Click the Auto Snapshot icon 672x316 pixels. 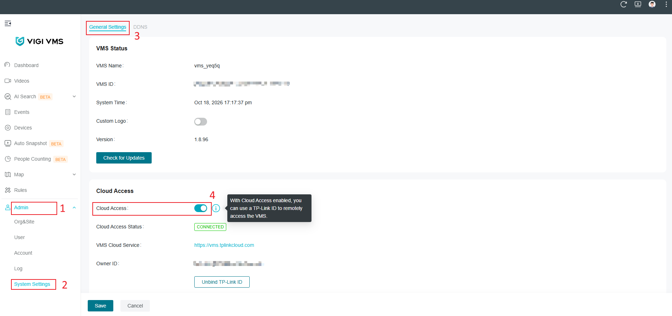click(x=8, y=143)
